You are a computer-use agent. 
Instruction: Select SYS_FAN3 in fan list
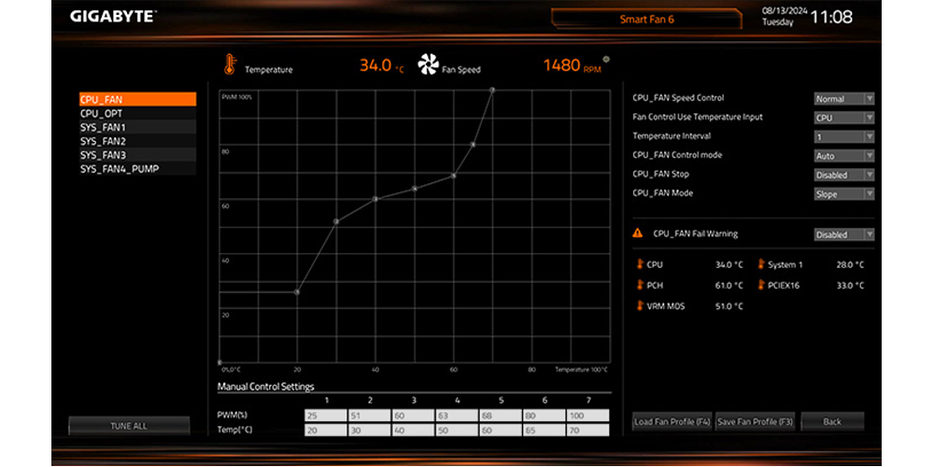coord(137,155)
